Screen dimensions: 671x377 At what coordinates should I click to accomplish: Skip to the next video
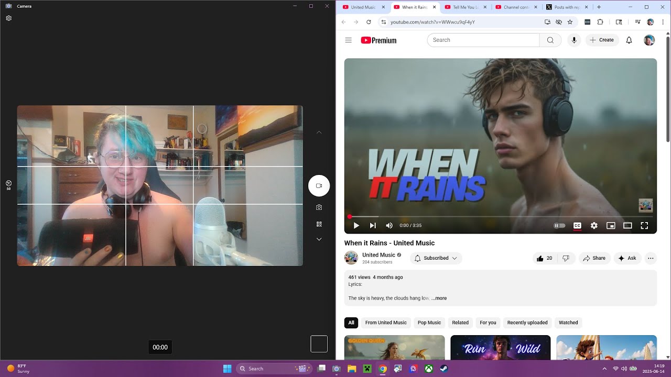tap(373, 225)
